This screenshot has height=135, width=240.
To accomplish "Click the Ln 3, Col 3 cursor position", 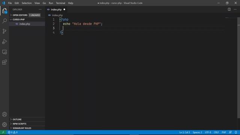I will (x=184, y=132).
